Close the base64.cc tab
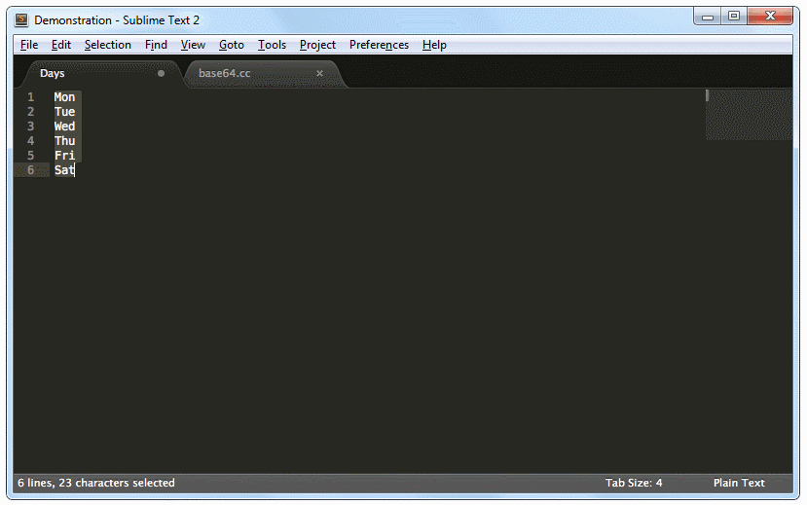807x505 pixels. coord(319,73)
